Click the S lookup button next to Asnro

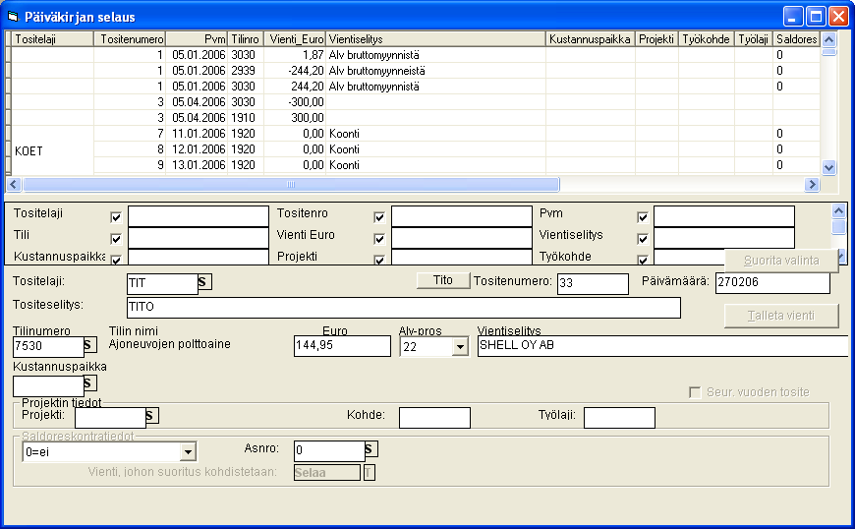[371, 449]
